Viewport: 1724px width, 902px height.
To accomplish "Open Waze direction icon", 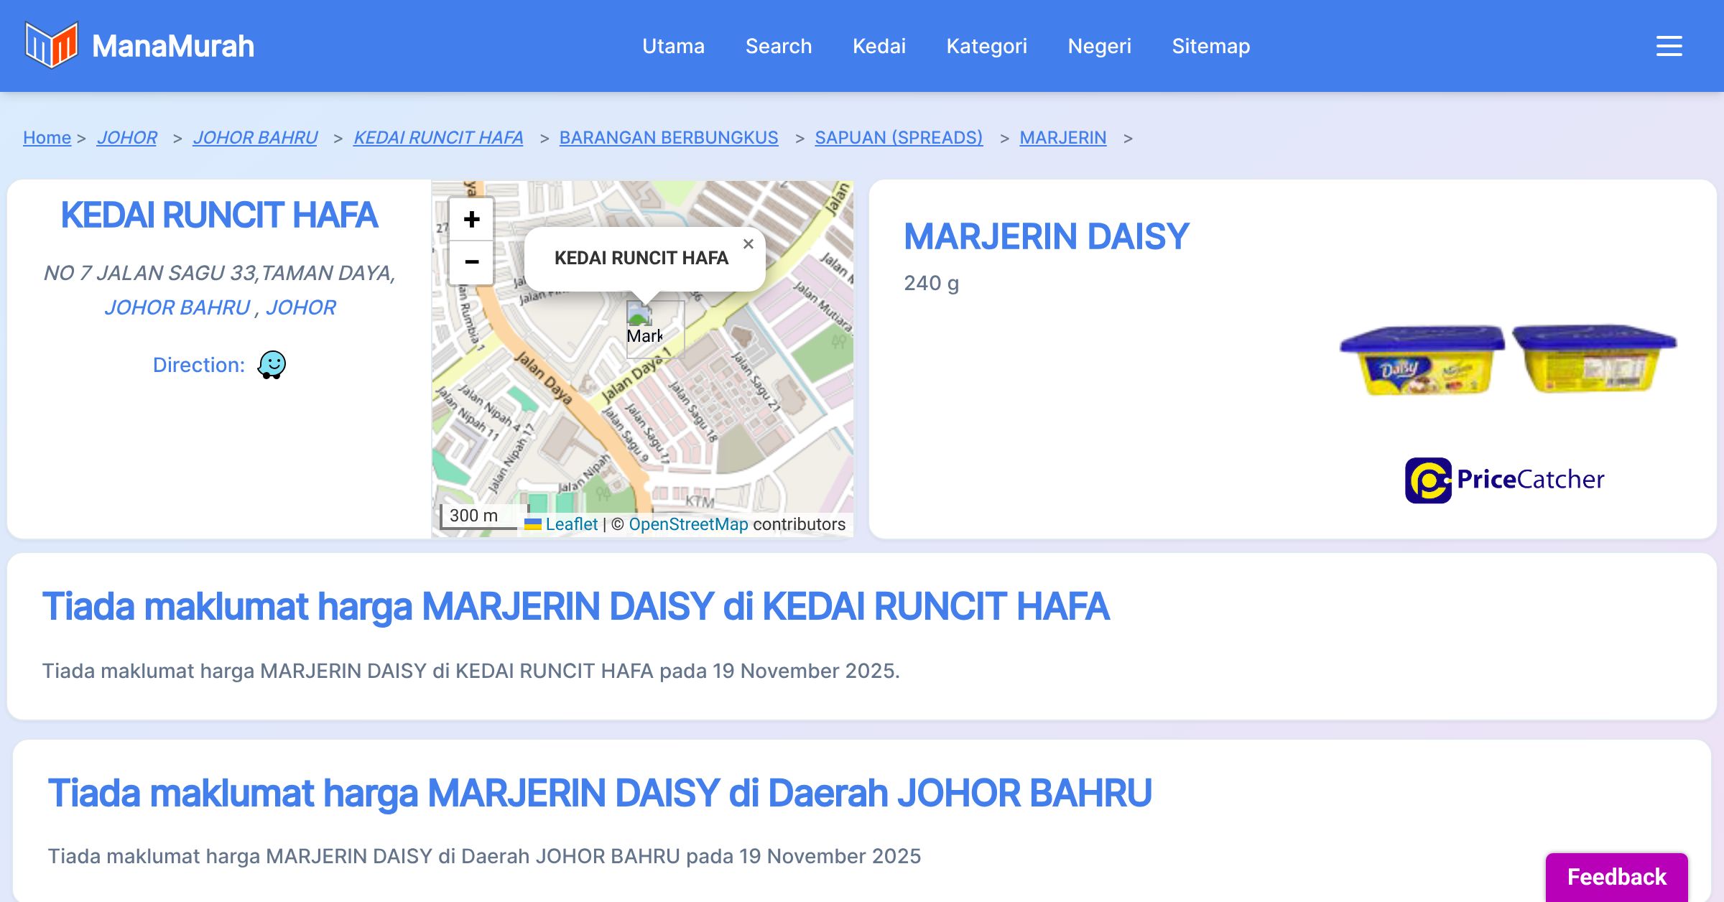I will coord(272,365).
